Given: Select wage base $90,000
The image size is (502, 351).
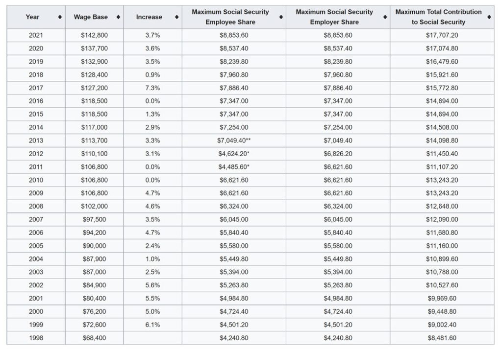Looking at the screenshot, I should [x=94, y=246].
